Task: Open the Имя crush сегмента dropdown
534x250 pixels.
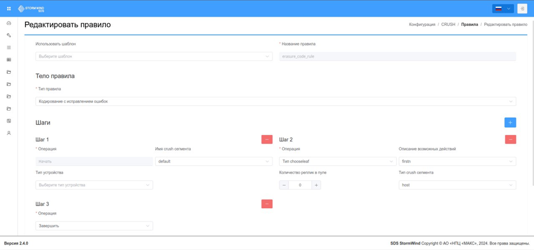Action: [214, 161]
